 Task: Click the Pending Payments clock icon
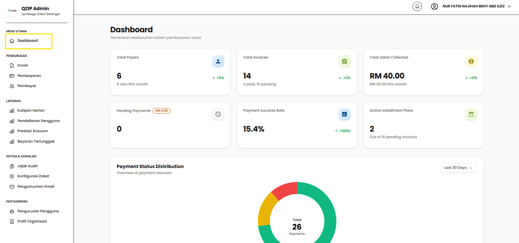pos(218,114)
